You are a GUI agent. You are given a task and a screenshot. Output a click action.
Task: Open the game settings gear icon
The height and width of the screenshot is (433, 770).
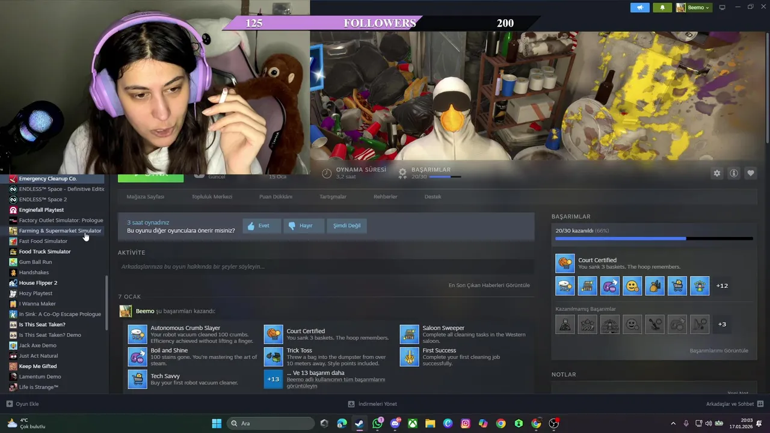point(716,173)
